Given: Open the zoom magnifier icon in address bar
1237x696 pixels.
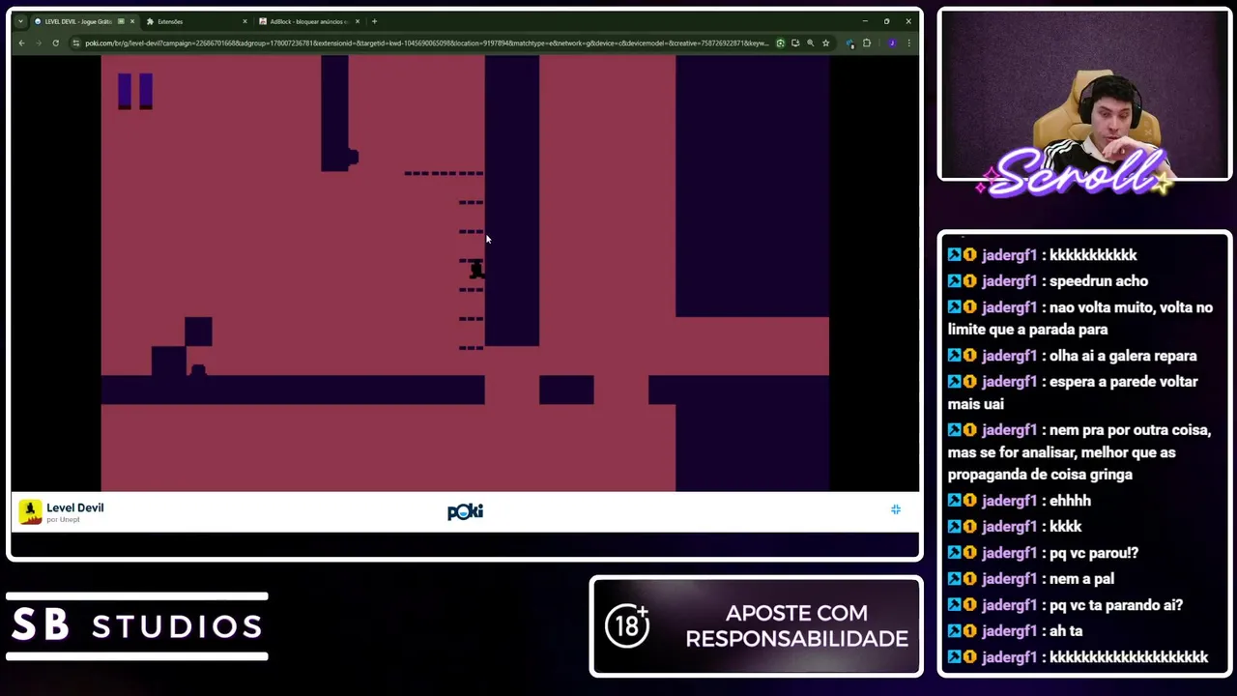Looking at the screenshot, I should coord(810,43).
